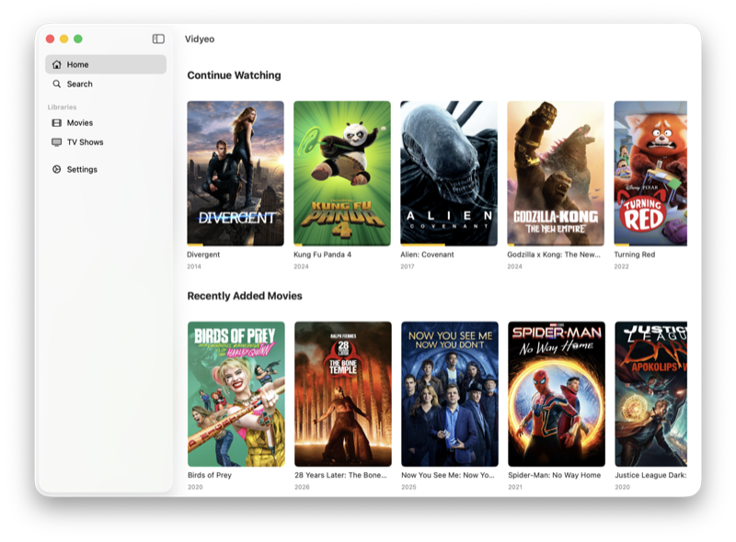
Task: Click the "Birds of Prey" title text
Action: tap(210, 475)
